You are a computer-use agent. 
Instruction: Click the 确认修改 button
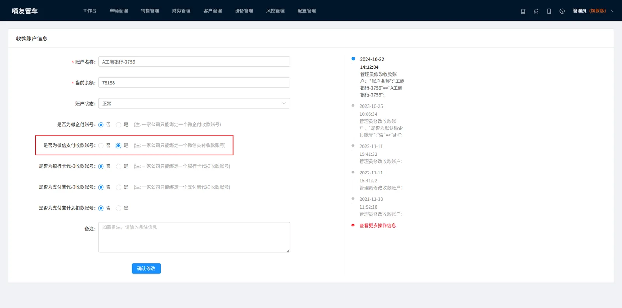point(146,268)
